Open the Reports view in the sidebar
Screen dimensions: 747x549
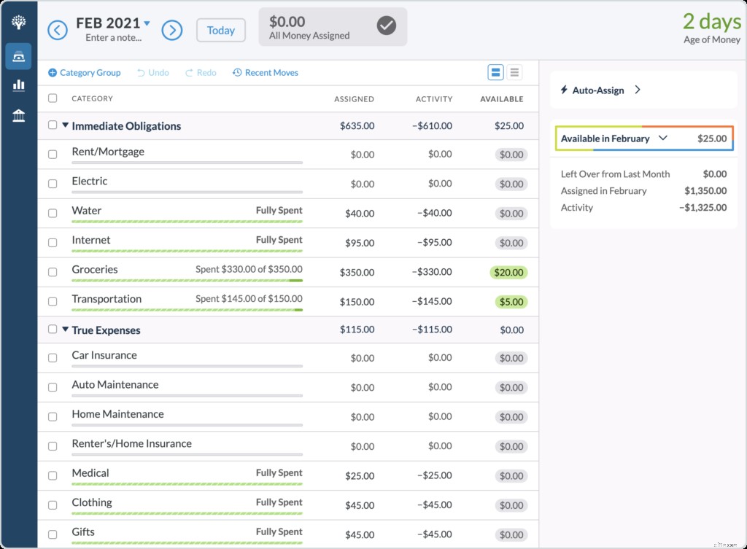tap(18, 85)
